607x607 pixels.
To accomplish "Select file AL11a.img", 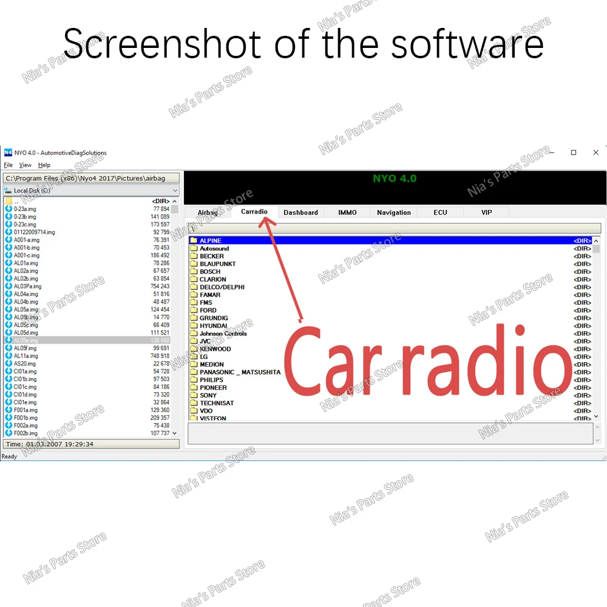I will (x=87, y=356).
